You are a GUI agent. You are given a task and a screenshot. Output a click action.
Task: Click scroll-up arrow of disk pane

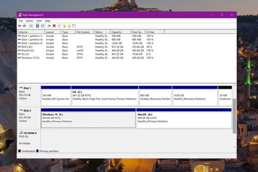[x=234, y=86]
